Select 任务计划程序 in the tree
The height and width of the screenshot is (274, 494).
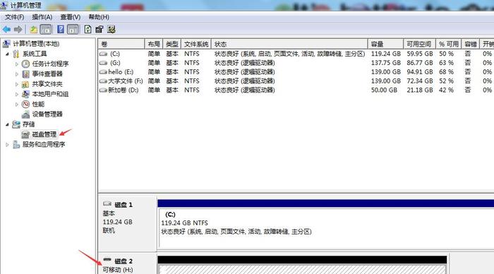point(50,64)
